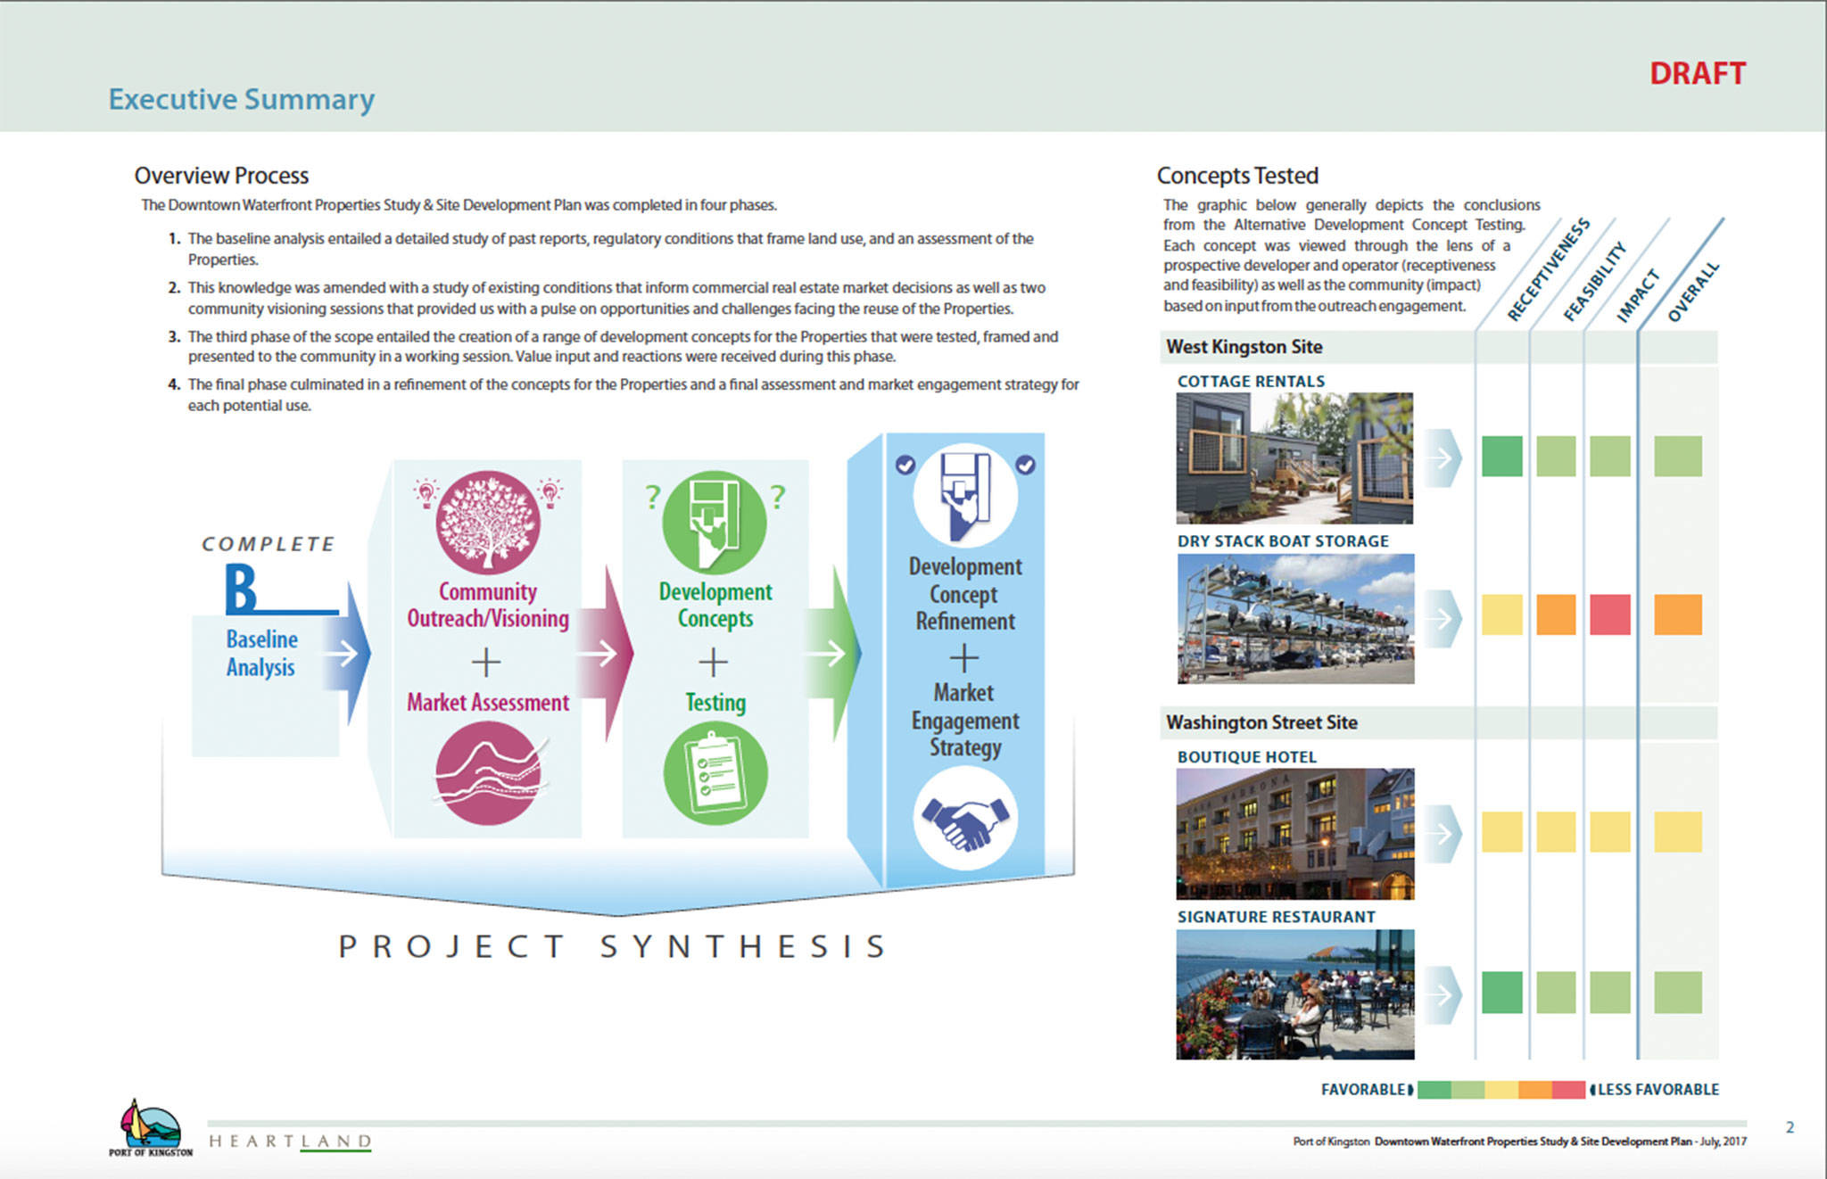Click the Concepts Tested heading
This screenshot has width=1827, height=1179.
pyautogui.click(x=1237, y=176)
